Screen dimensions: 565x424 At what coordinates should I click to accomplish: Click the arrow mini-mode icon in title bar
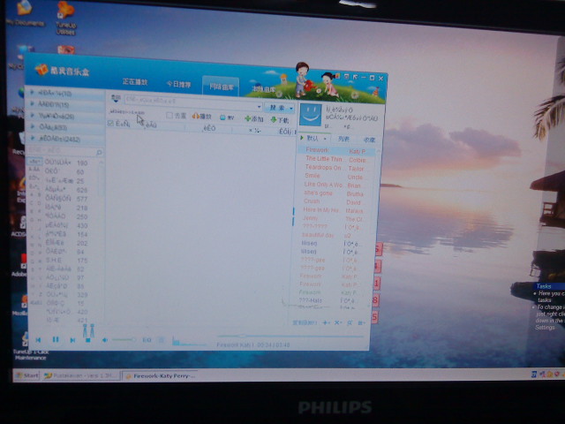tap(355, 77)
